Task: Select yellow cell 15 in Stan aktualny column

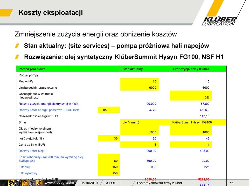Action: point(140,81)
